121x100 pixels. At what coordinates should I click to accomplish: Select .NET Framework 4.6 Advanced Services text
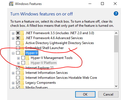pos(54,38)
